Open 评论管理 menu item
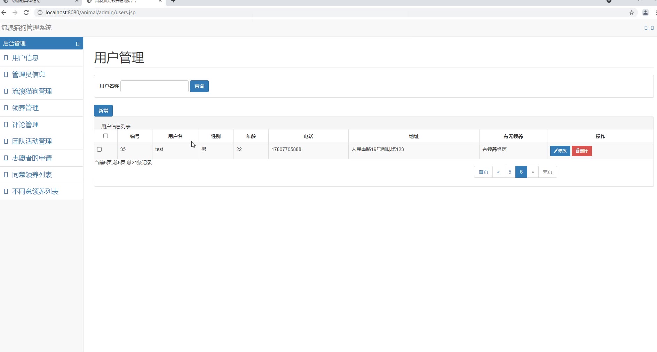657x352 pixels. click(x=25, y=125)
